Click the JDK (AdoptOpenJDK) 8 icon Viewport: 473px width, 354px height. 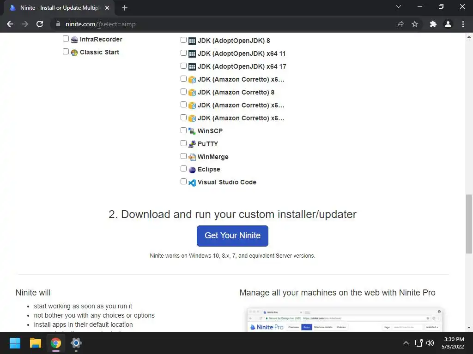tap(192, 41)
